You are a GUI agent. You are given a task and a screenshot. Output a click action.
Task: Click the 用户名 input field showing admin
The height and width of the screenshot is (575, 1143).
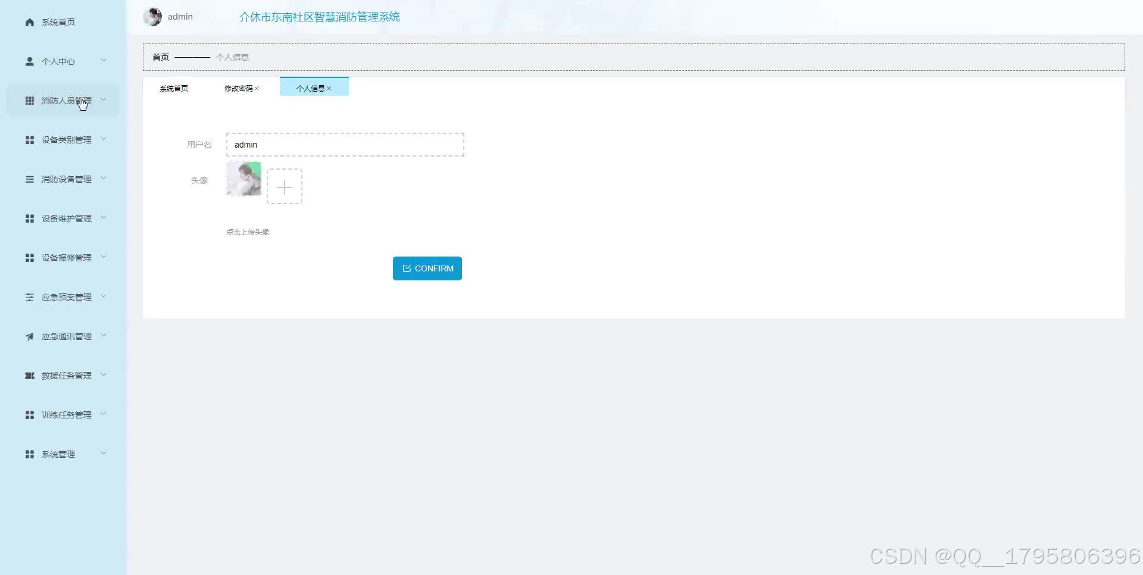[x=345, y=144]
